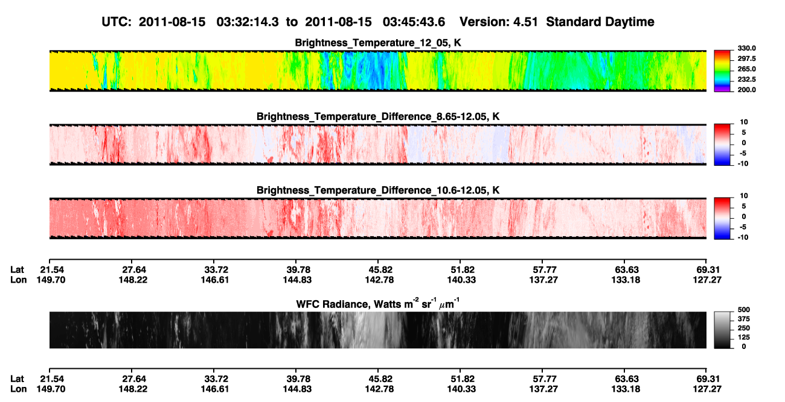Click longitude '148.22' under the WFC Radiance panel
Screen dimensions: 785x402
click(x=133, y=389)
